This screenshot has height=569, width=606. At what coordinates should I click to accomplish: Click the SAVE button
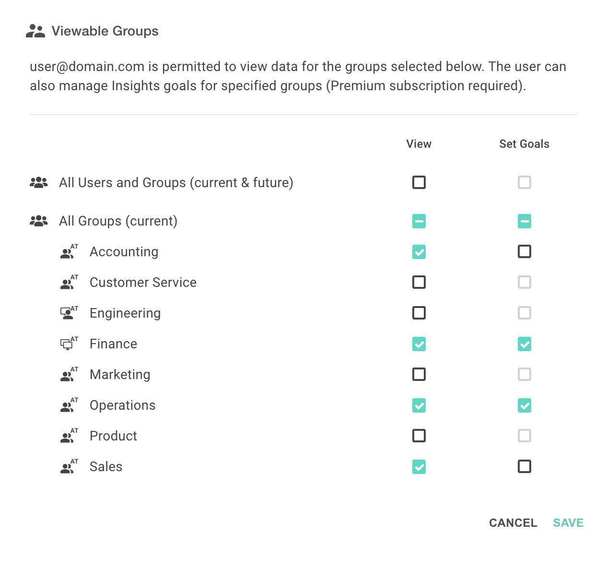pos(568,523)
